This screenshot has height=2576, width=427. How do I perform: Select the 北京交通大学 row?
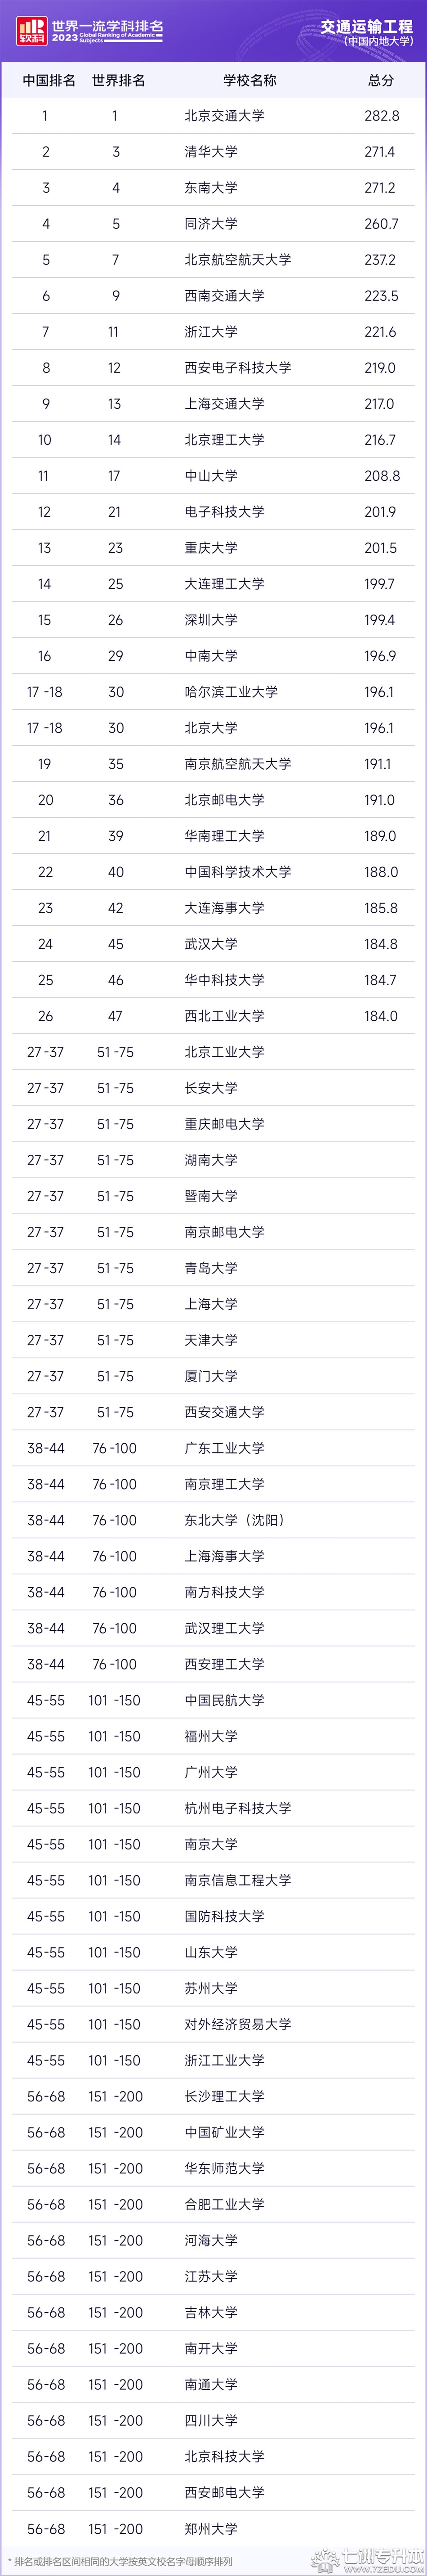pos(213,116)
